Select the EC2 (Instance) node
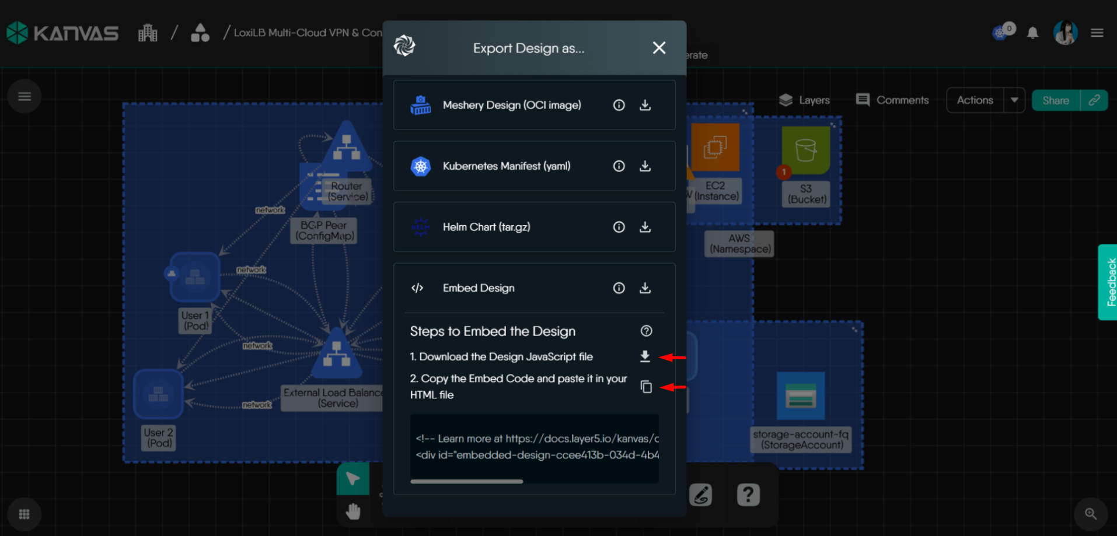This screenshot has width=1117, height=536. click(x=715, y=148)
